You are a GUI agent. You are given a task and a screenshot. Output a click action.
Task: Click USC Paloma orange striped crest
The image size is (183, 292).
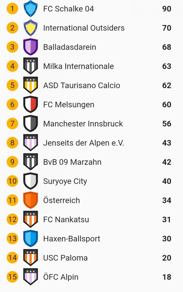click(31, 258)
